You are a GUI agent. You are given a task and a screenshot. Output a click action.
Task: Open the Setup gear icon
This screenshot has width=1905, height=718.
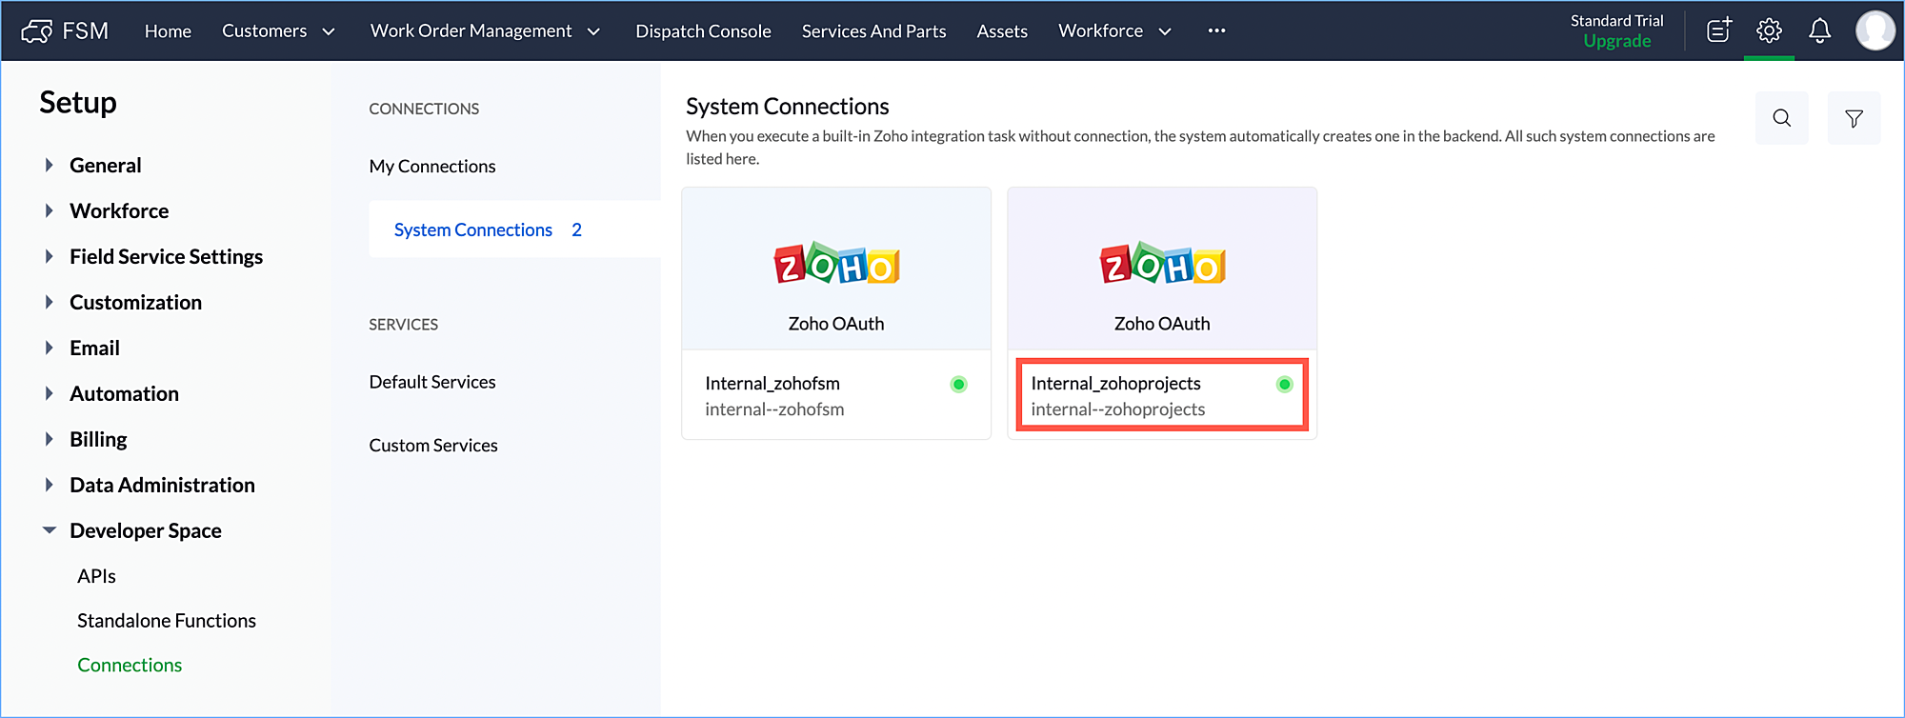pyautogui.click(x=1769, y=30)
